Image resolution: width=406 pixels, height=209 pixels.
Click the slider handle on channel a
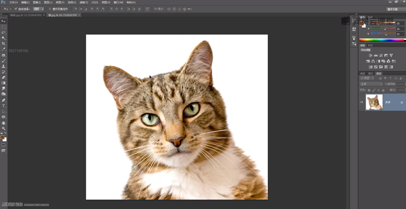[x=385, y=29]
